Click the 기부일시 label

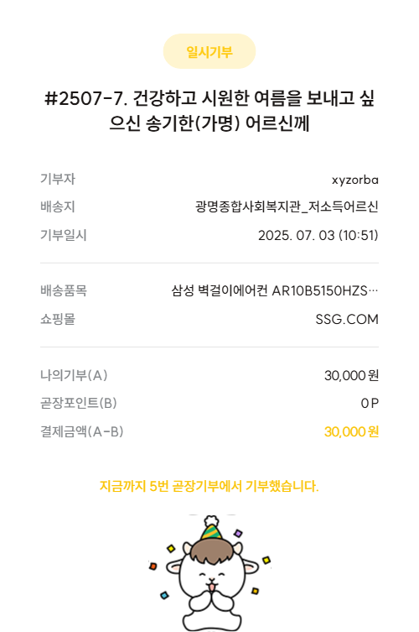[x=63, y=235]
